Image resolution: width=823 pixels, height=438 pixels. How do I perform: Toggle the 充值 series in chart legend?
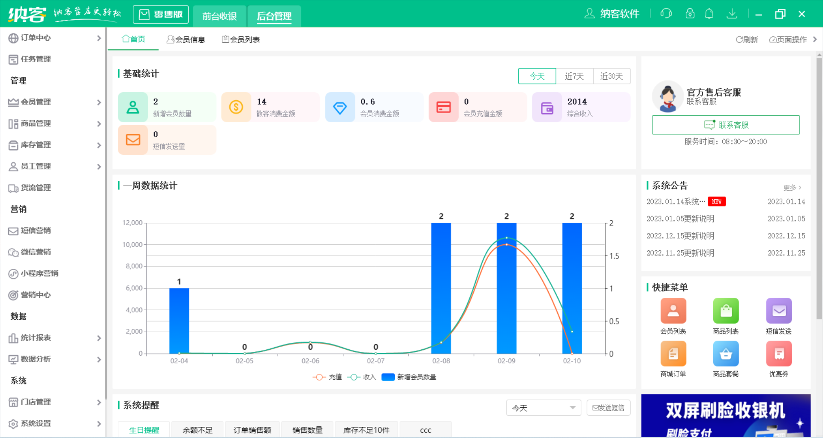pyautogui.click(x=327, y=377)
